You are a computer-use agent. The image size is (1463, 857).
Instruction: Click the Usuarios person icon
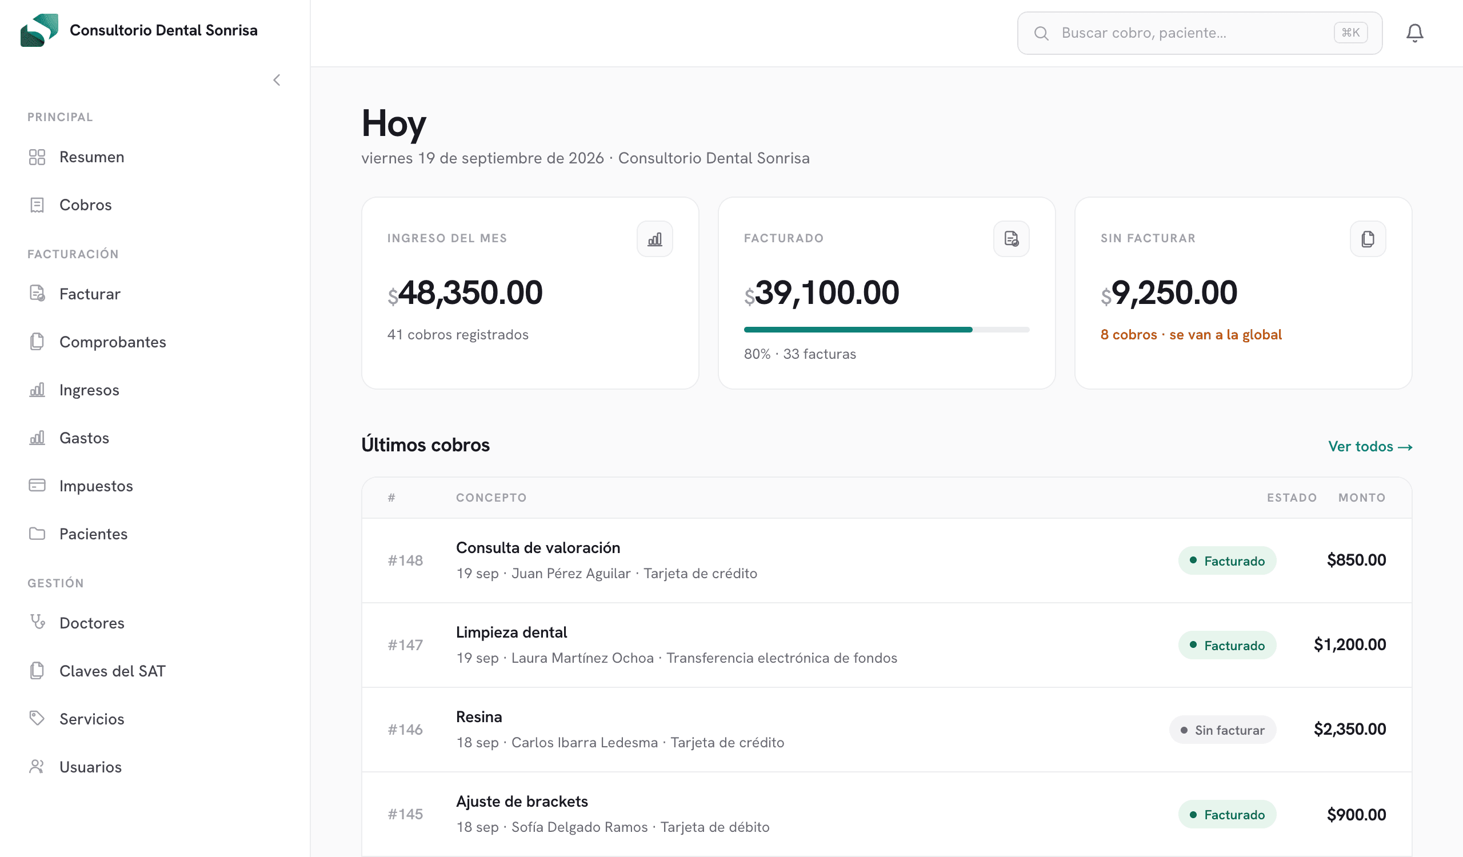pos(37,767)
